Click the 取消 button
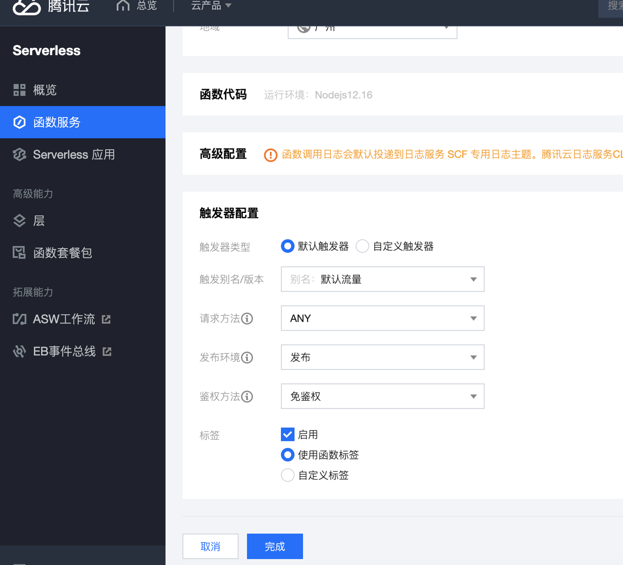The image size is (623, 565). pos(210,546)
